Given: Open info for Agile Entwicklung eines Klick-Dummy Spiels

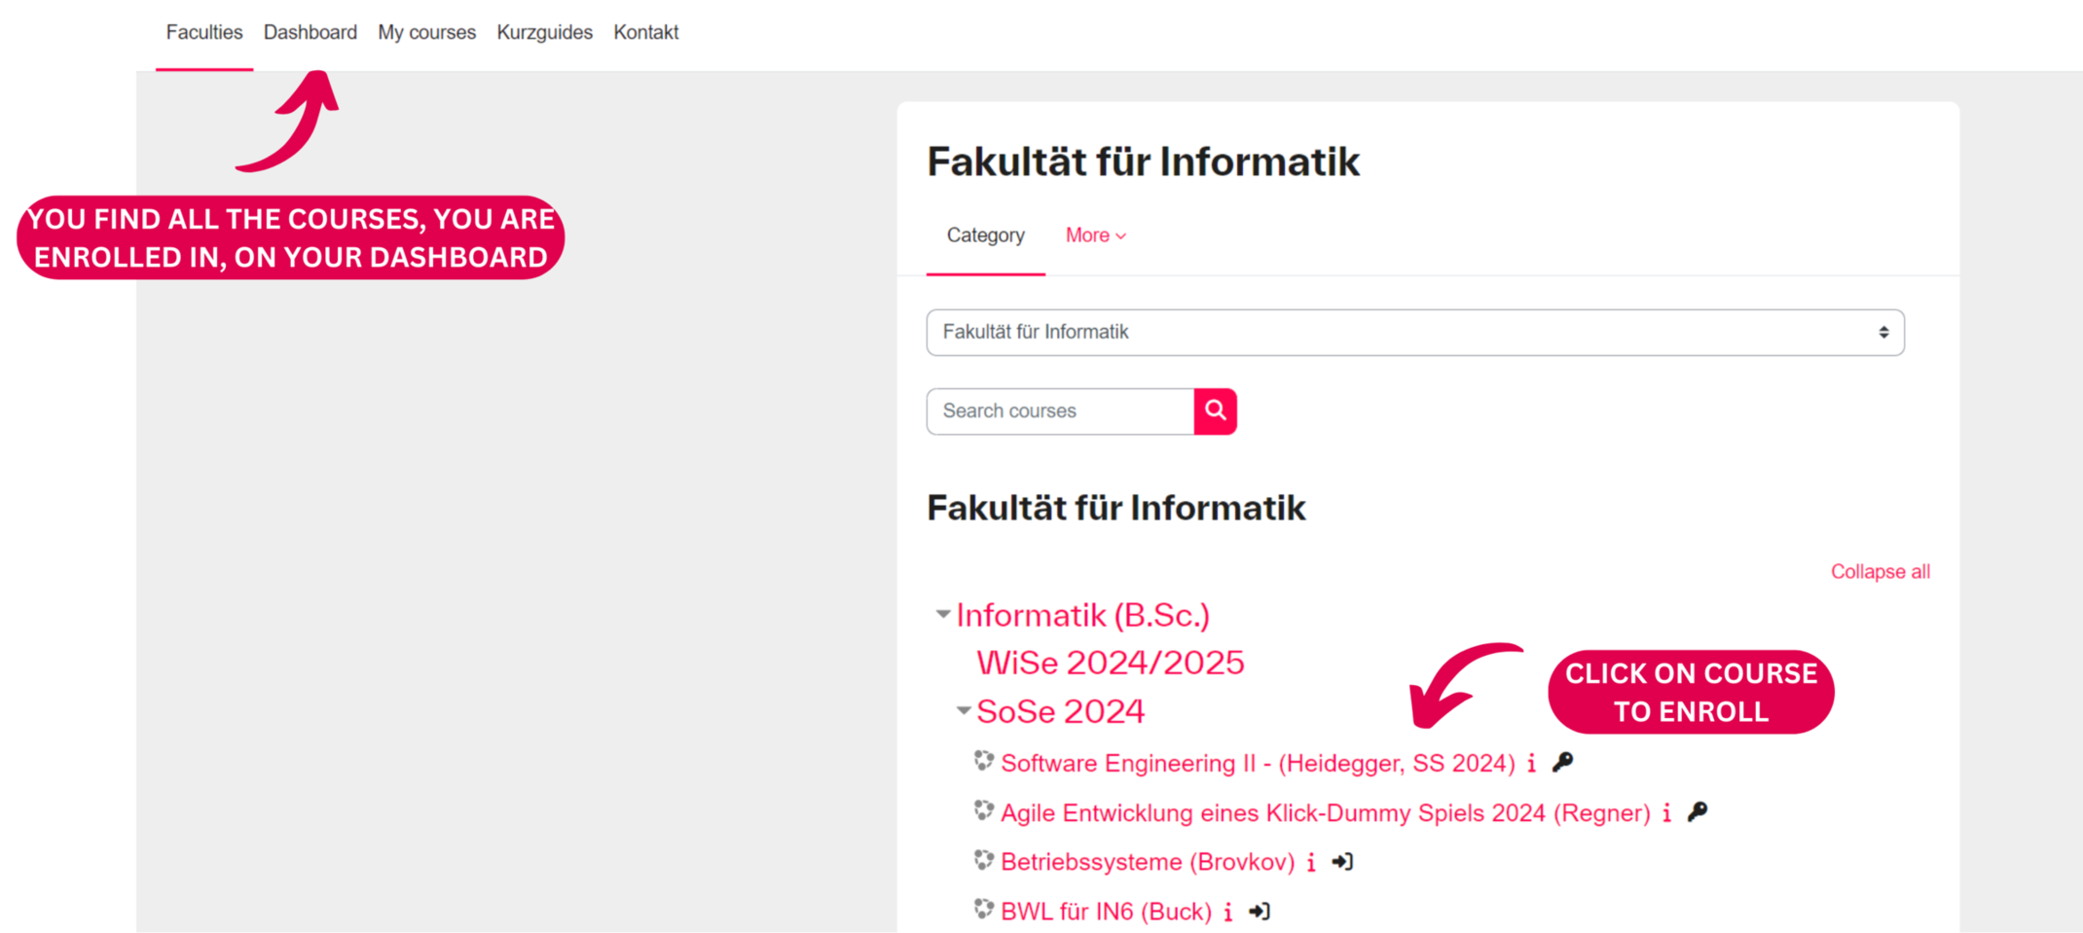Looking at the screenshot, I should 1665,813.
